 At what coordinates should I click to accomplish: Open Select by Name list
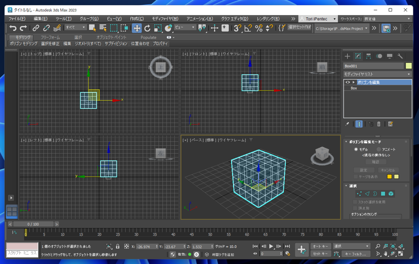click(103, 28)
